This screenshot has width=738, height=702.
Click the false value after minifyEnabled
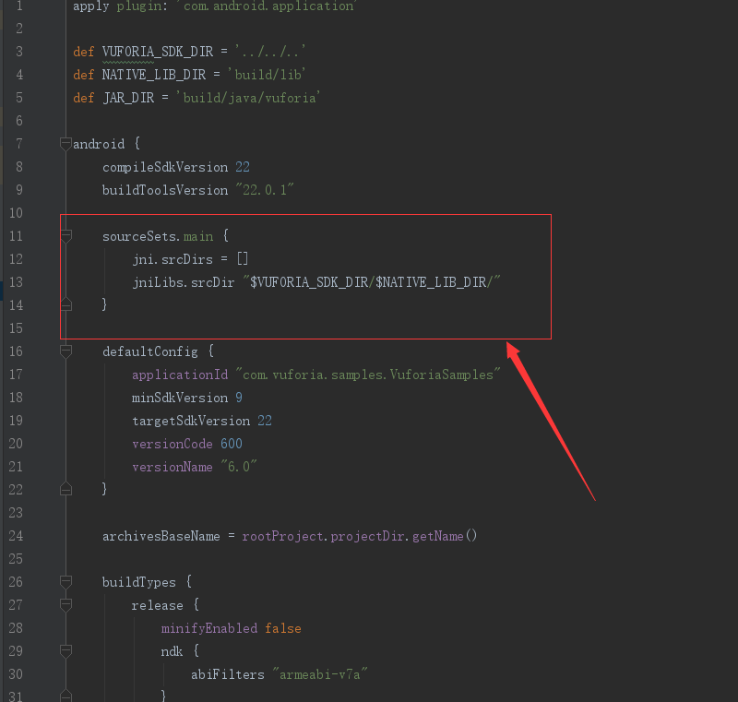[x=283, y=628]
